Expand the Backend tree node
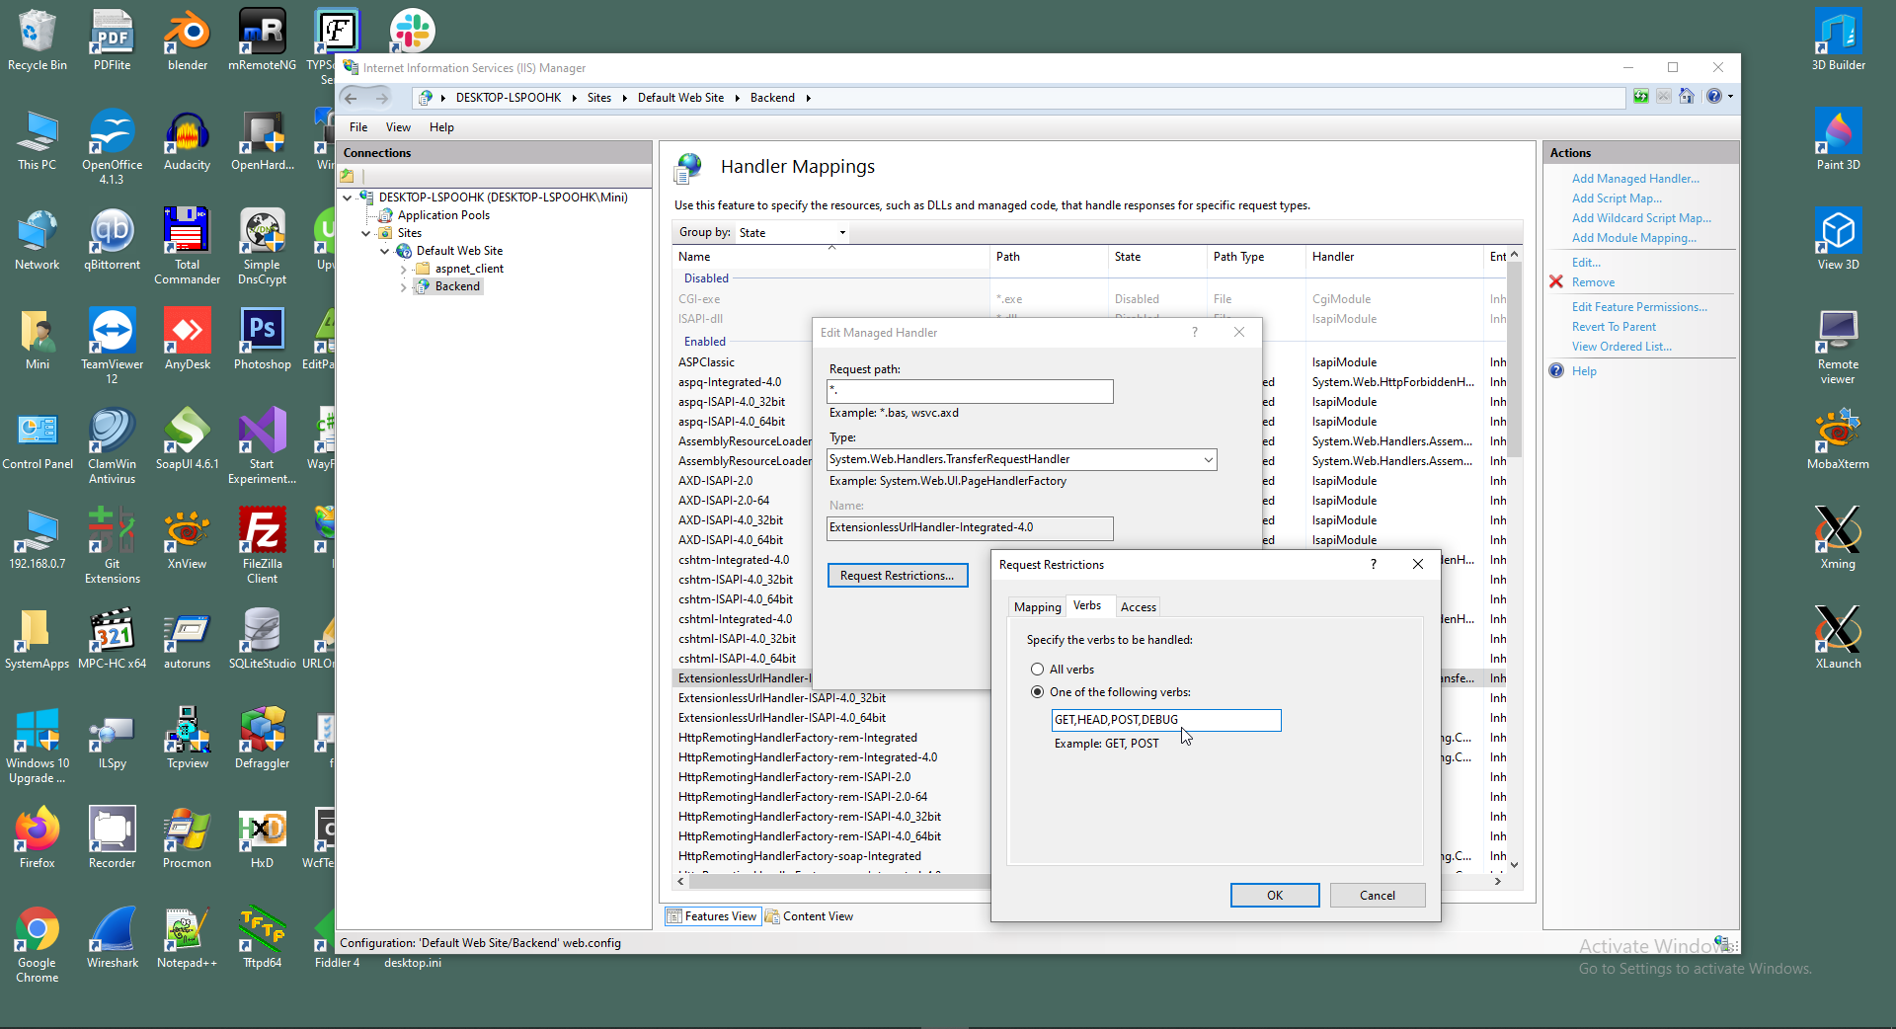The height and width of the screenshot is (1029, 1896). (x=404, y=286)
